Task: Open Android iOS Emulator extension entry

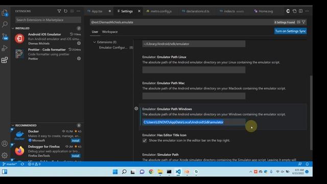Action: [x=48, y=39]
